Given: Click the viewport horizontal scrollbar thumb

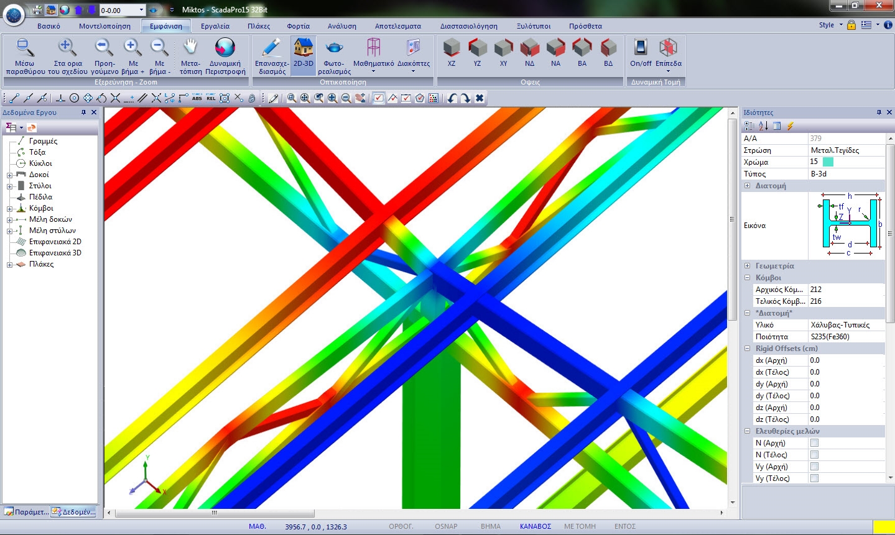Looking at the screenshot, I should click(x=215, y=513).
